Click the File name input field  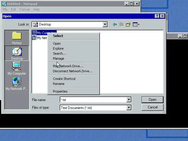[x=93, y=100]
